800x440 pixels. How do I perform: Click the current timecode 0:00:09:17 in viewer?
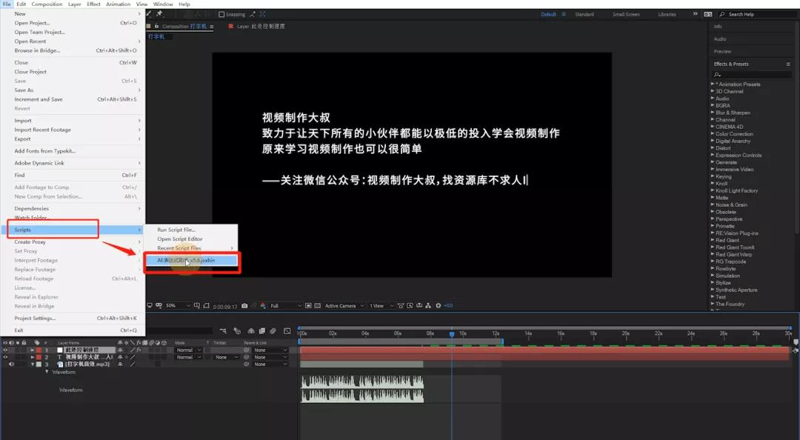point(225,306)
